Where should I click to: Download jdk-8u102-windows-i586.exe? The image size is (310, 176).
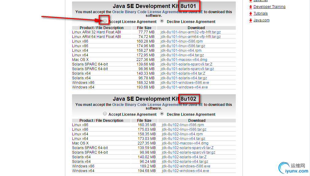tap(186, 166)
